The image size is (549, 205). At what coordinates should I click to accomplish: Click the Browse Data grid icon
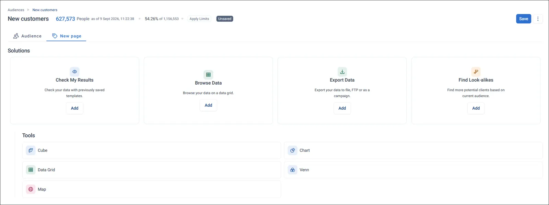tap(208, 74)
